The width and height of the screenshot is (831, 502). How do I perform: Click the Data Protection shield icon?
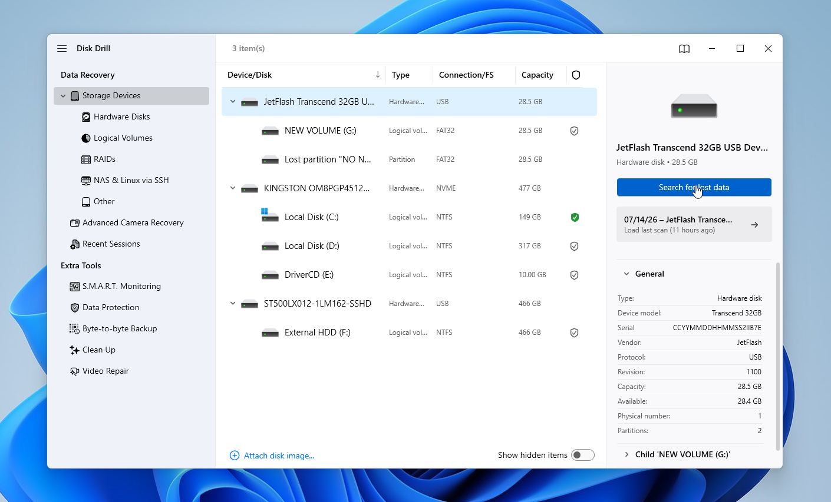75,307
